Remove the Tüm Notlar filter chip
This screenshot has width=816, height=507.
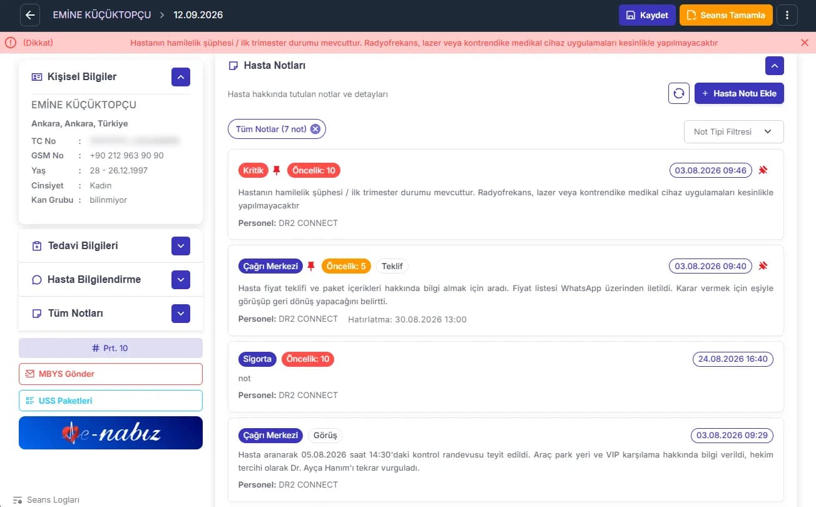pyautogui.click(x=315, y=129)
